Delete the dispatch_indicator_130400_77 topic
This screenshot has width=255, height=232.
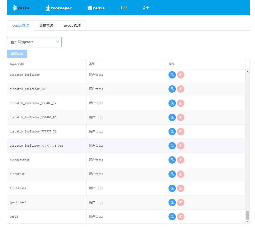[181, 103]
